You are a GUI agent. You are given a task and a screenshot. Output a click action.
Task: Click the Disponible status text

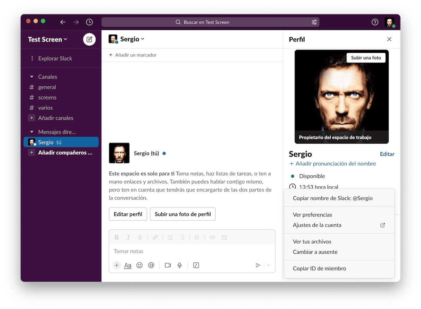coord(312,176)
